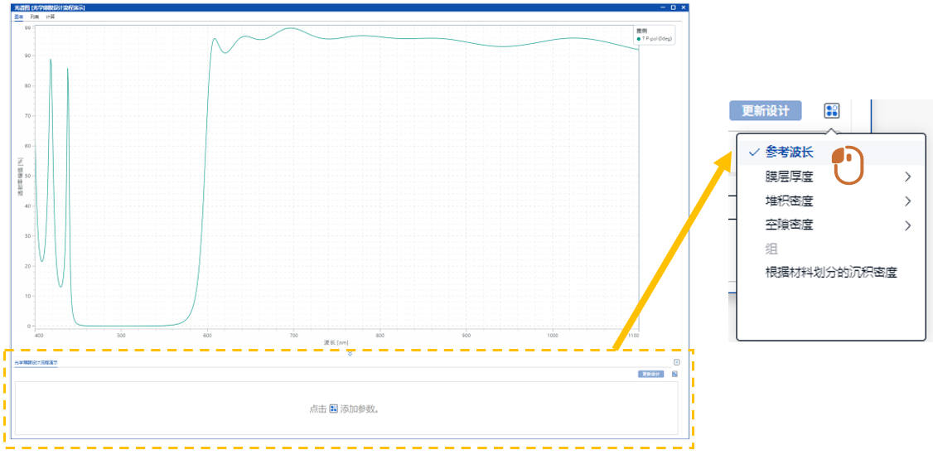
Task: Click the inline parameter icon in hint text
Action: (x=333, y=409)
